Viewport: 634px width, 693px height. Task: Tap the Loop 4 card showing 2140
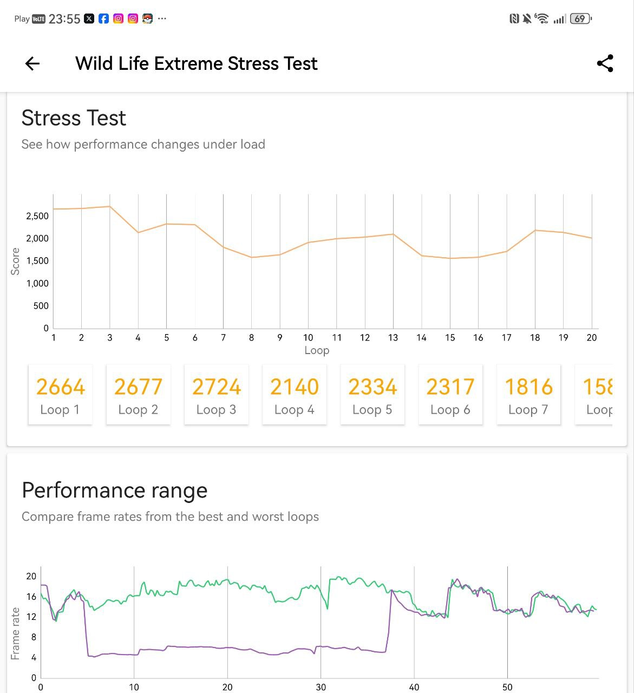tap(294, 395)
